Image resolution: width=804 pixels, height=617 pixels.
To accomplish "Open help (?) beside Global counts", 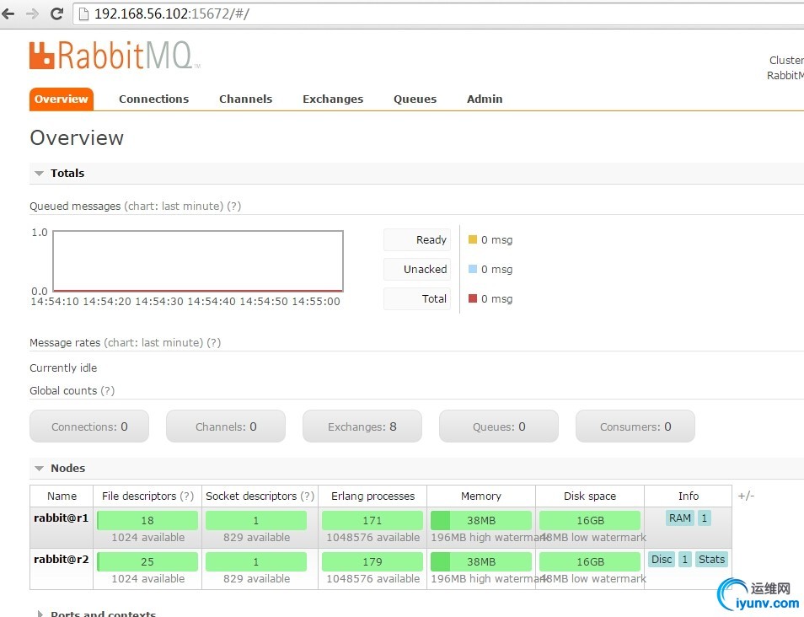I will click(x=108, y=391).
